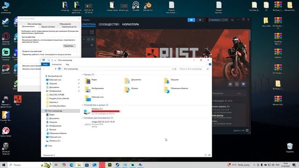The image size is (299, 168).
Task: Open the Steam profile navigation link
Action: (x=130, y=24)
